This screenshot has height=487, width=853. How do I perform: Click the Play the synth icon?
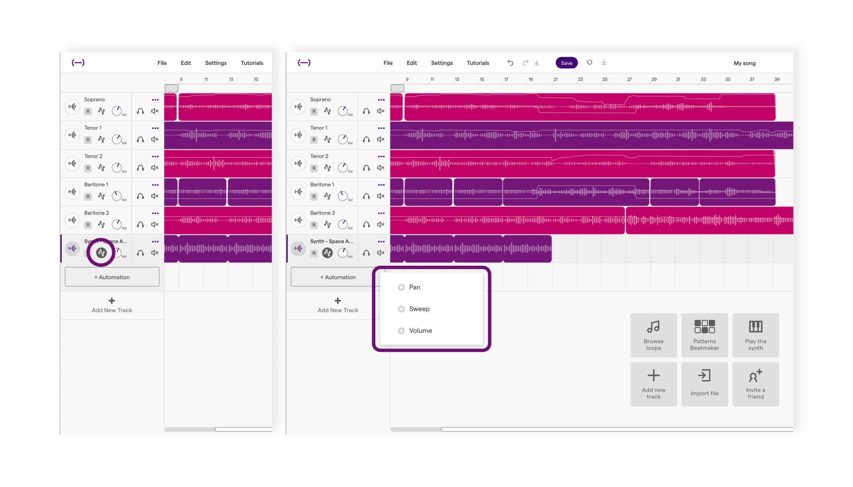(756, 335)
